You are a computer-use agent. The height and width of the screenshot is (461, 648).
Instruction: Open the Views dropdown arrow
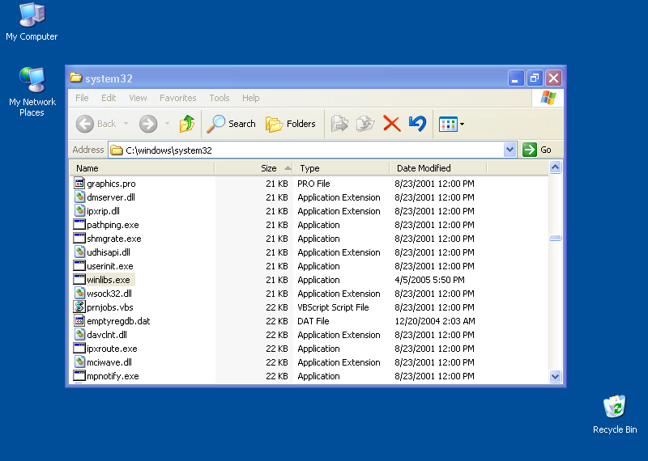point(462,124)
